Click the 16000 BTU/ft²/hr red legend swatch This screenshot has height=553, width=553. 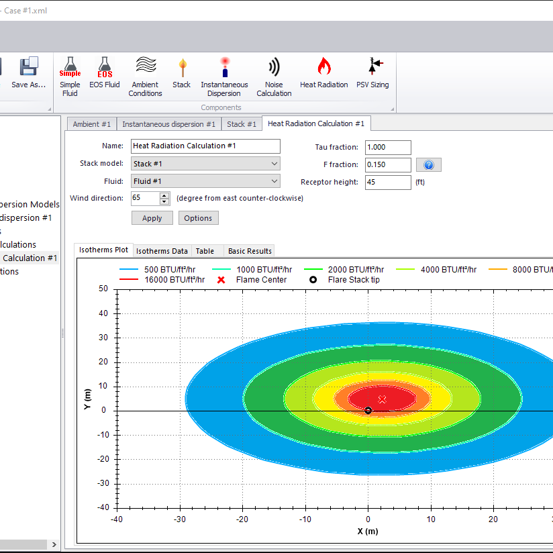pos(130,280)
